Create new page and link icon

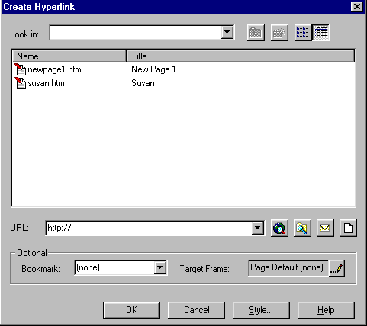pyautogui.click(x=348, y=229)
